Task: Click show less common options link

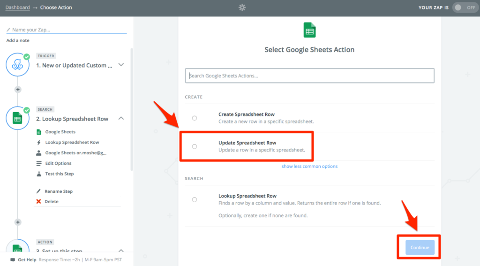Action: (309, 166)
